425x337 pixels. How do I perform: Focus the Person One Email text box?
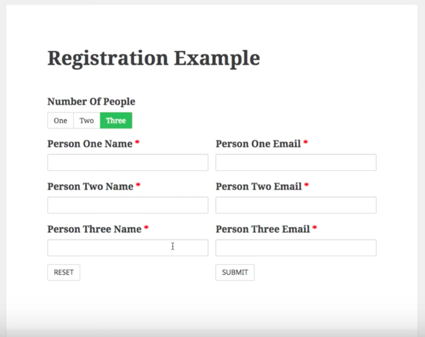(296, 163)
